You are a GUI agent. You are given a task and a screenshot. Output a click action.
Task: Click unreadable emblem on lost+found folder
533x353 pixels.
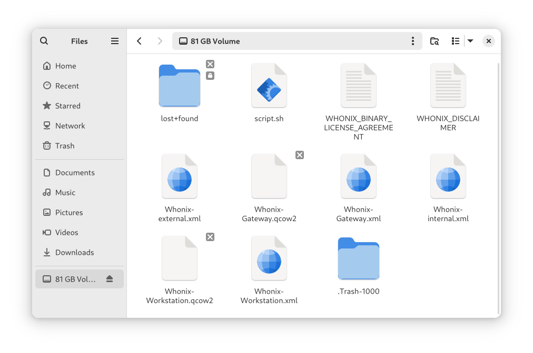[210, 64]
